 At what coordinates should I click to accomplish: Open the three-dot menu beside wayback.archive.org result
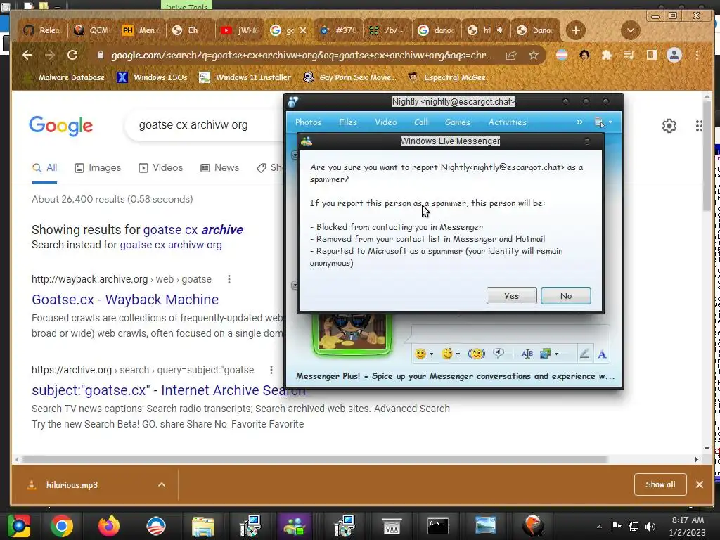229,279
